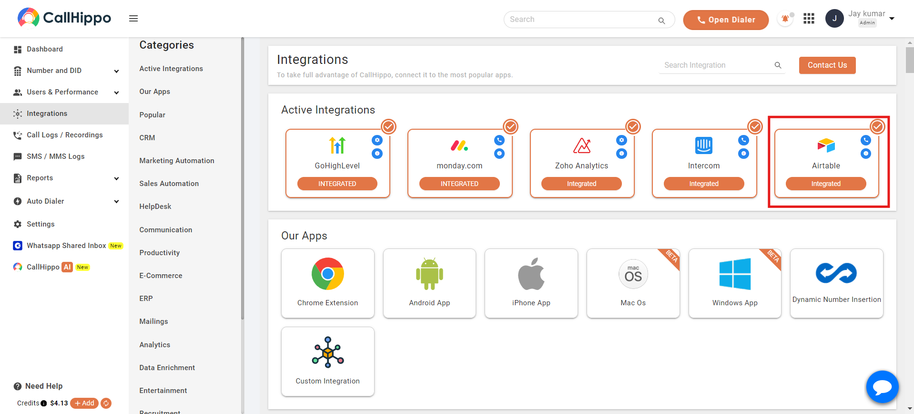The image size is (914, 414).
Task: Show info icon on Zoho Analytics card
Action: (621, 154)
